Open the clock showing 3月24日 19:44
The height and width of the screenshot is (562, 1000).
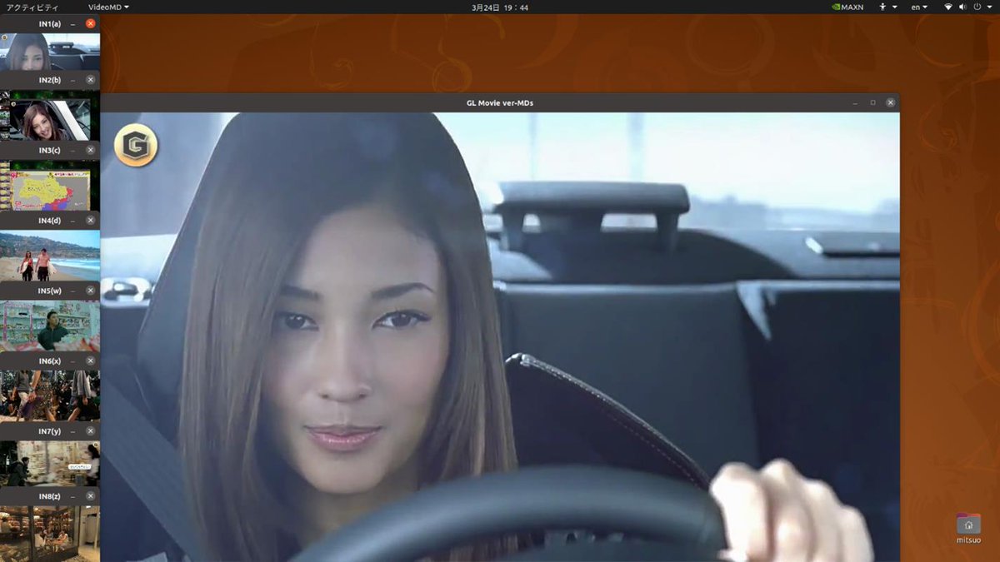click(499, 7)
